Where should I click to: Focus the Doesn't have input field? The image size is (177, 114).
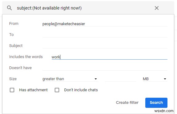point(105,68)
